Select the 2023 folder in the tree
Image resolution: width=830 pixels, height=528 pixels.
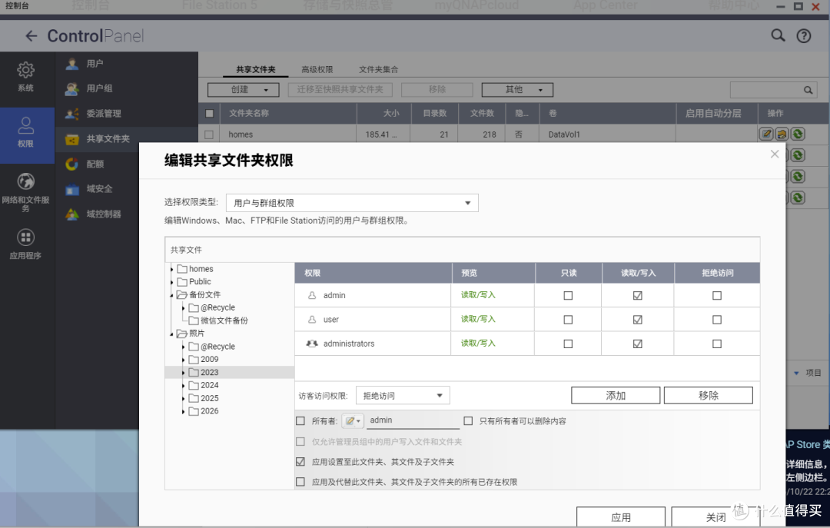[x=210, y=372]
